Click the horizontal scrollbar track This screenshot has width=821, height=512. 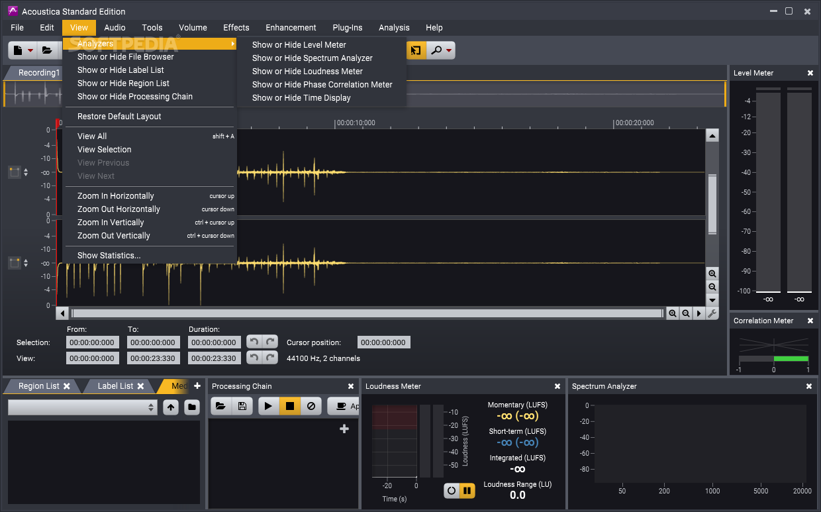(367, 313)
